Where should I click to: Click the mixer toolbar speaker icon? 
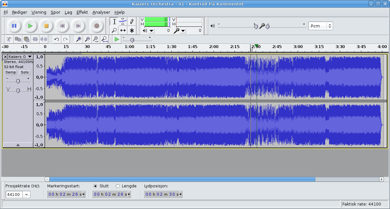click(213, 26)
